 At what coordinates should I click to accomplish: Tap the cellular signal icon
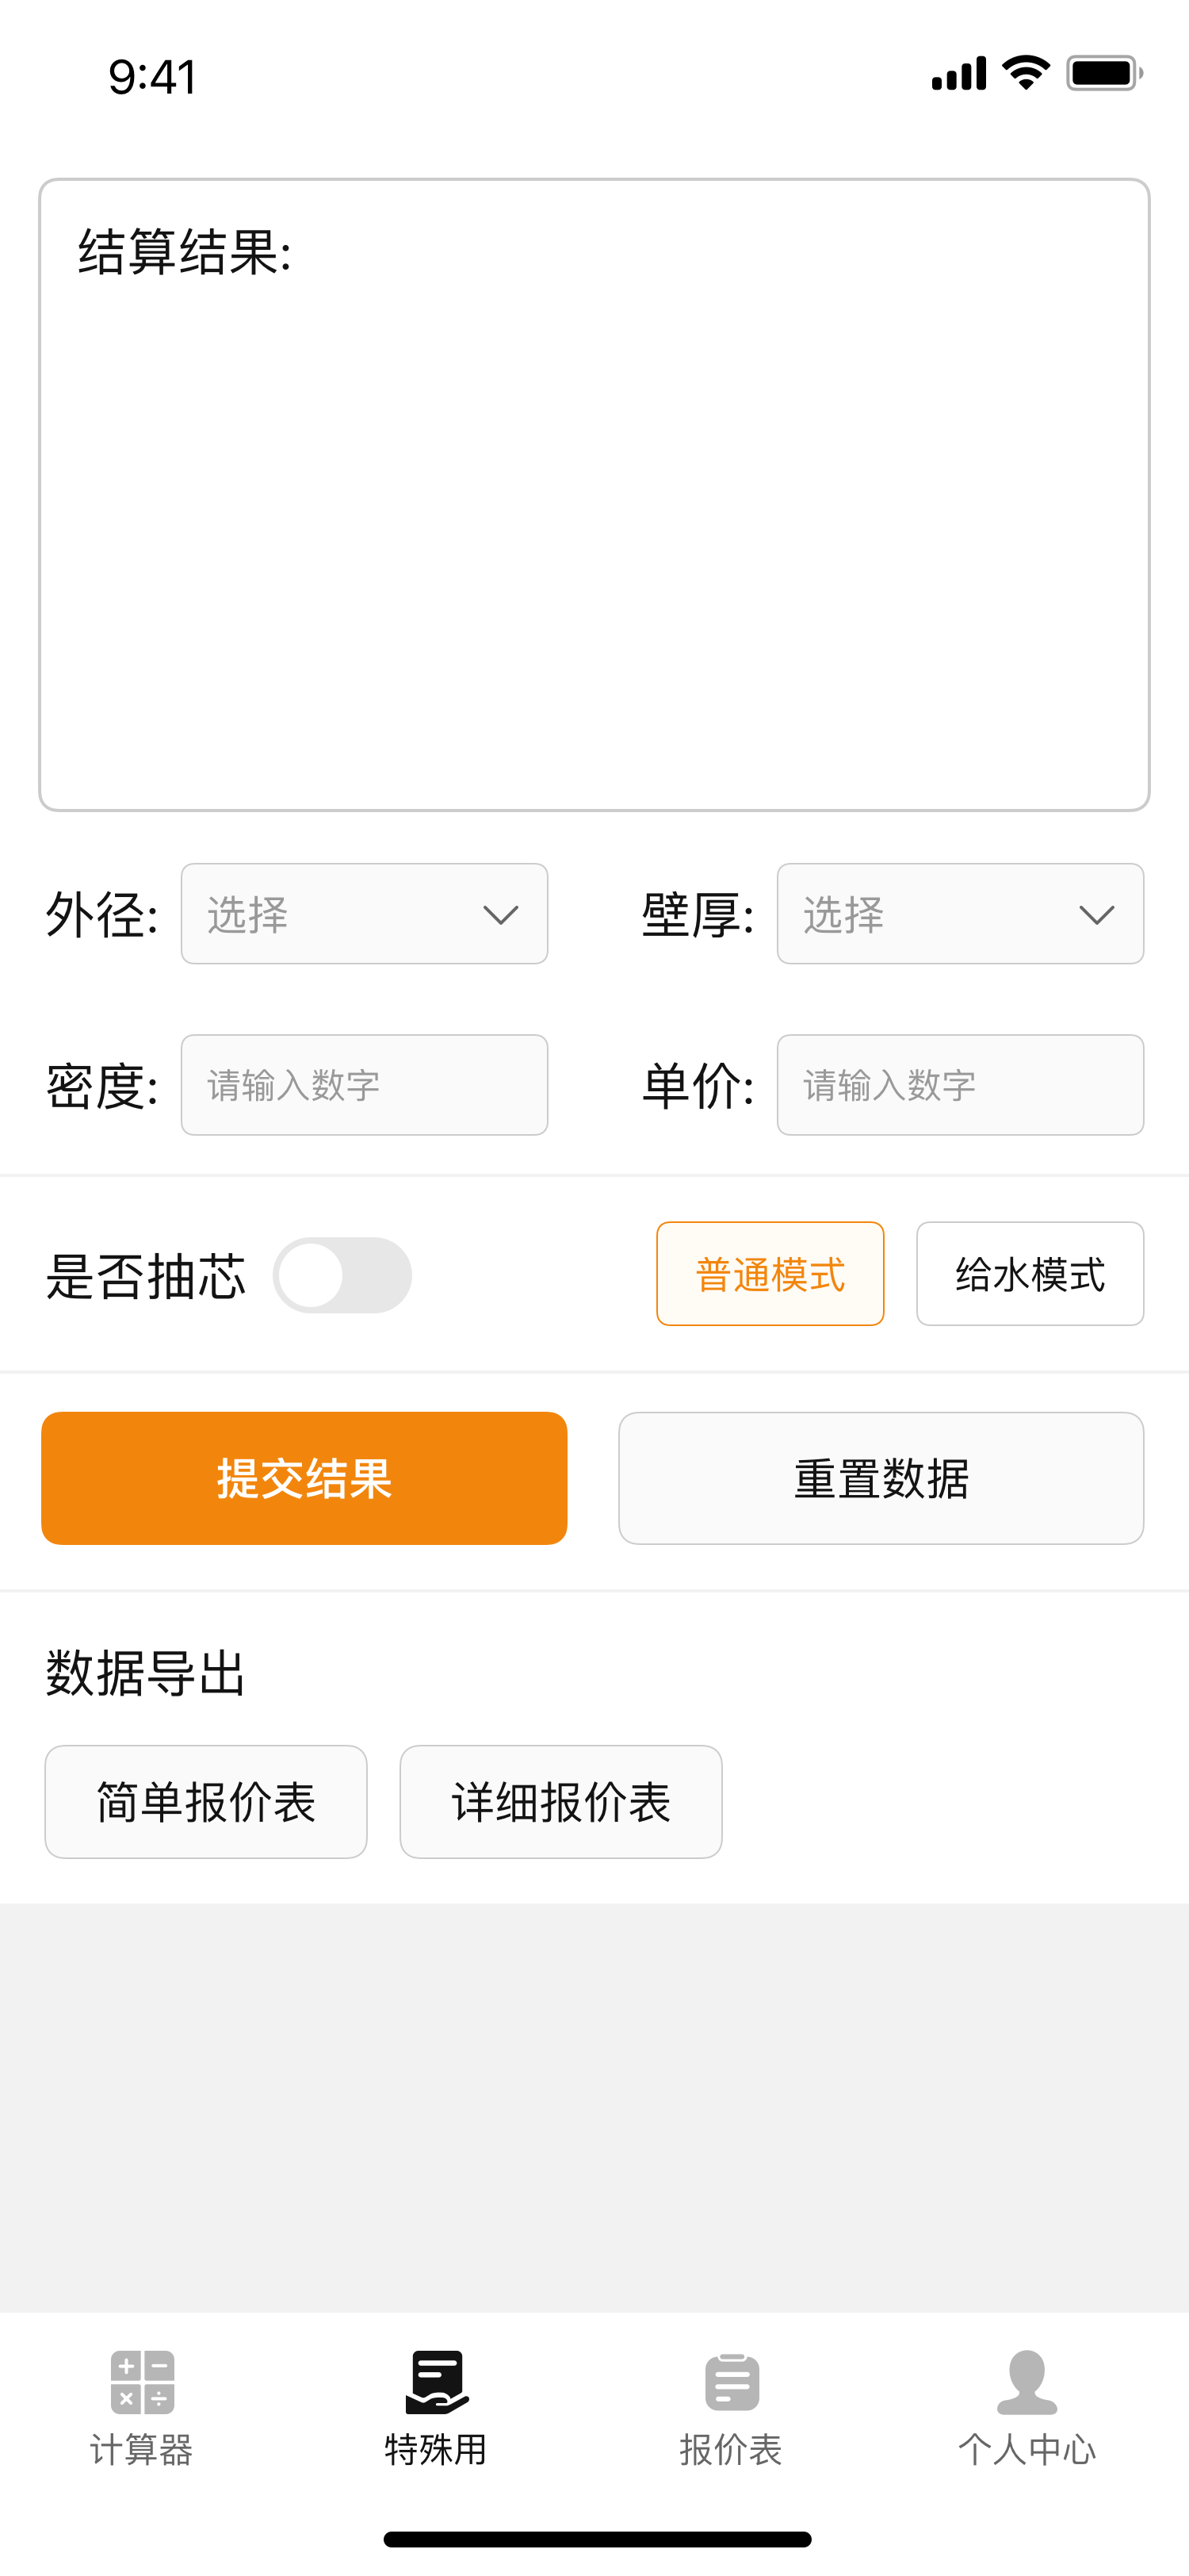(958, 73)
